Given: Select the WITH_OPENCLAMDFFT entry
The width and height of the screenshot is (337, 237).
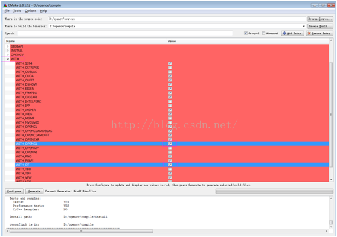Looking at the screenshot, I should pos(33,135).
